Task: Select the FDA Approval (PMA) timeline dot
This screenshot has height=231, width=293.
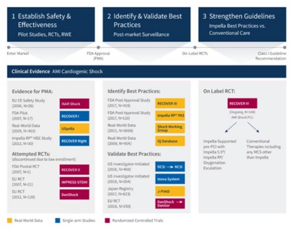Action: point(98,47)
